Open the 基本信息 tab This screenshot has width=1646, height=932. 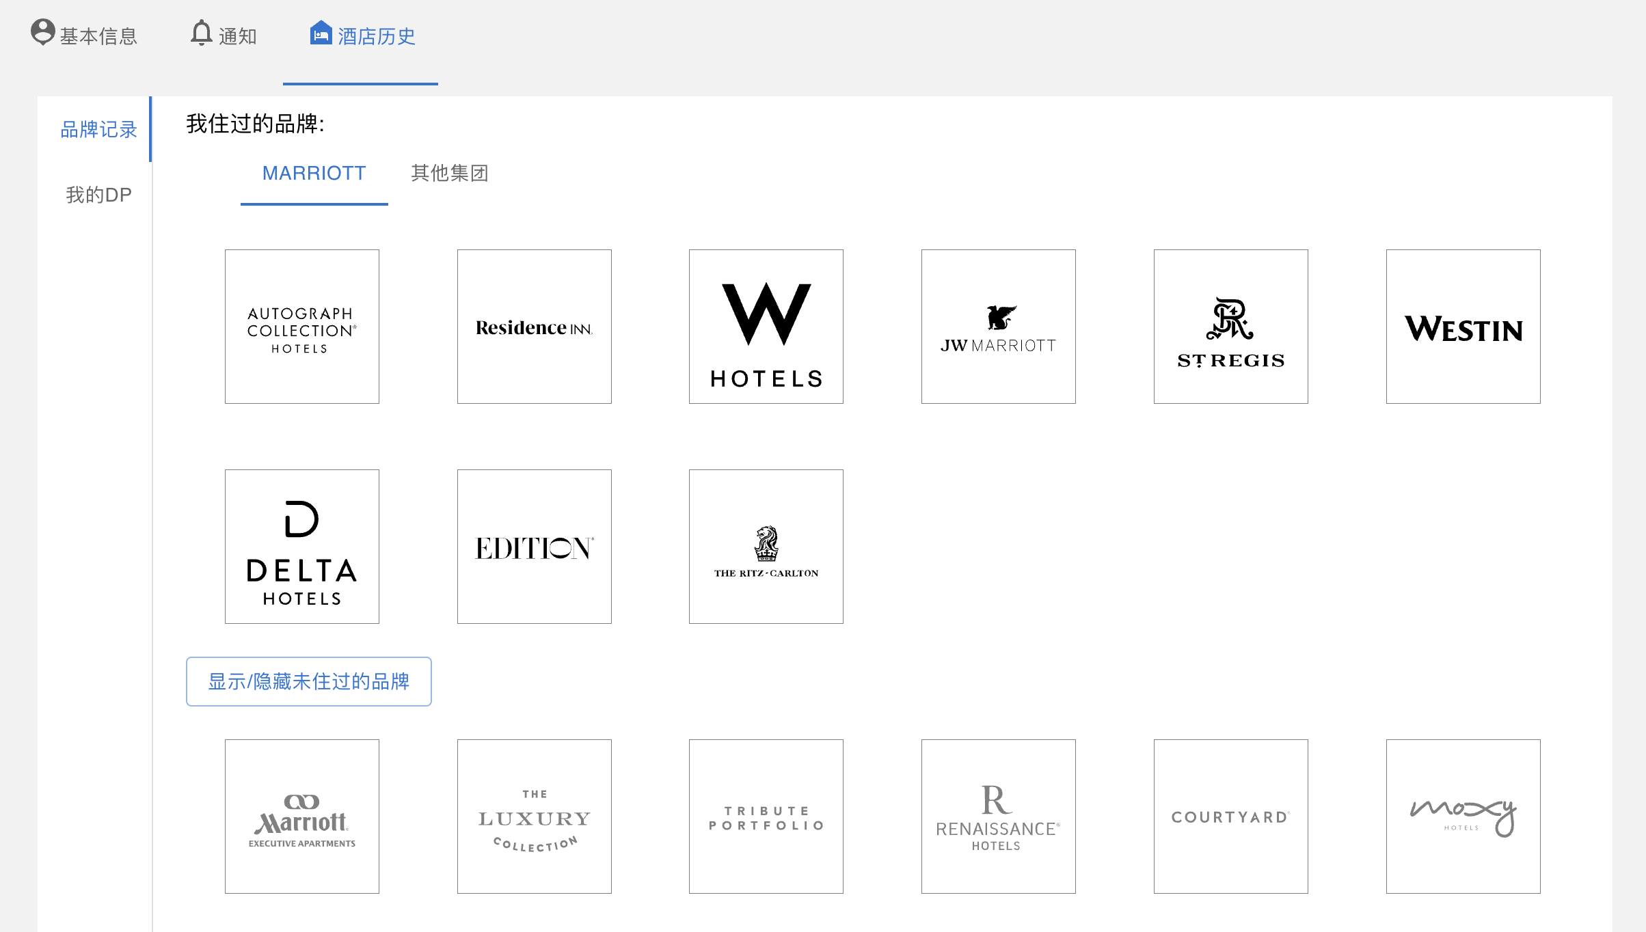pyautogui.click(x=85, y=36)
